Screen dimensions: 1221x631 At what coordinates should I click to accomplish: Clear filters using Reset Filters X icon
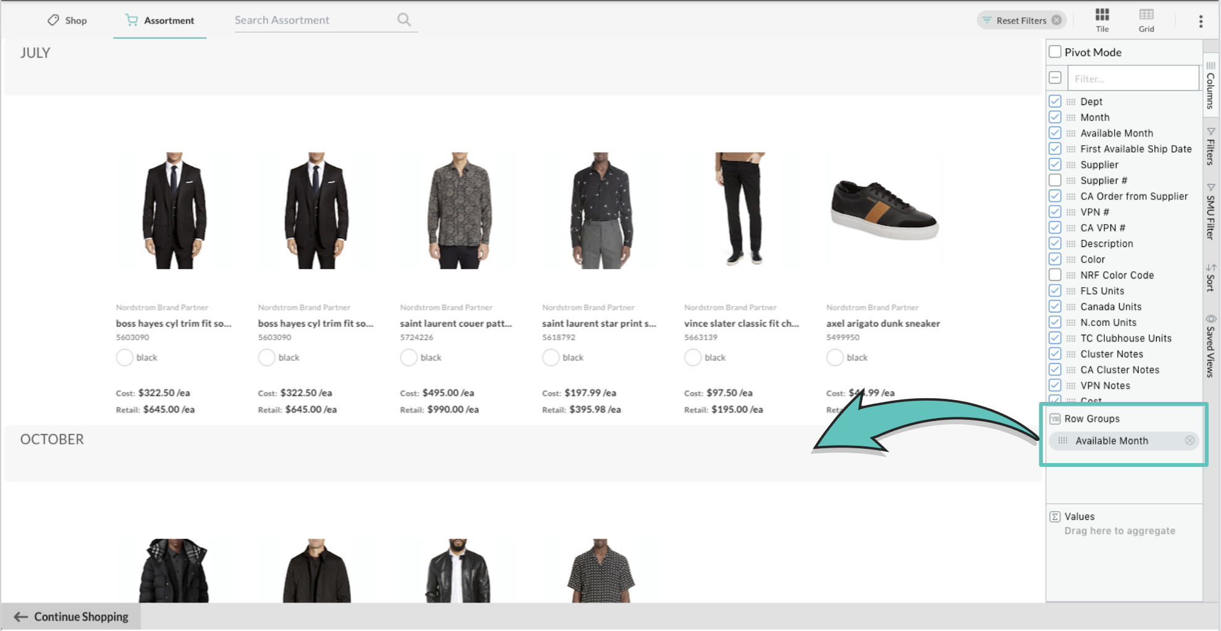(1057, 20)
